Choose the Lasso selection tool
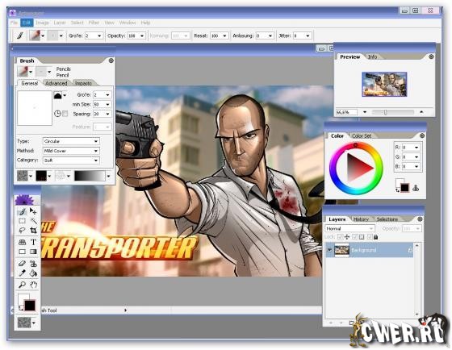This screenshot has width=452, height=350. (x=22, y=230)
